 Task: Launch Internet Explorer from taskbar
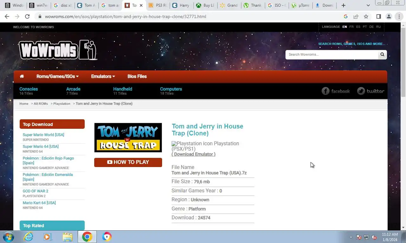click(x=29, y=237)
